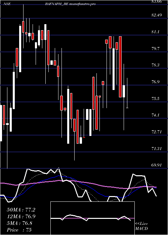Click the BAFNAPH_BE munafasutra.pro chart title
Image resolution: width=168 pixels, height=235 pixels.
pos(70,4)
